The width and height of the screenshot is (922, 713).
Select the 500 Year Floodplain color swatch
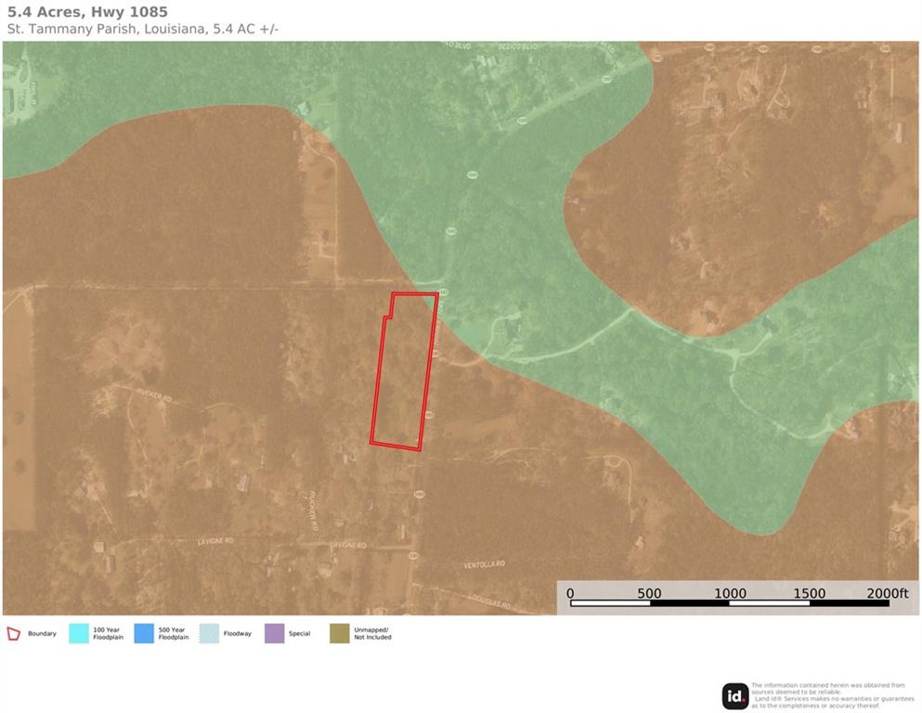coord(144,634)
